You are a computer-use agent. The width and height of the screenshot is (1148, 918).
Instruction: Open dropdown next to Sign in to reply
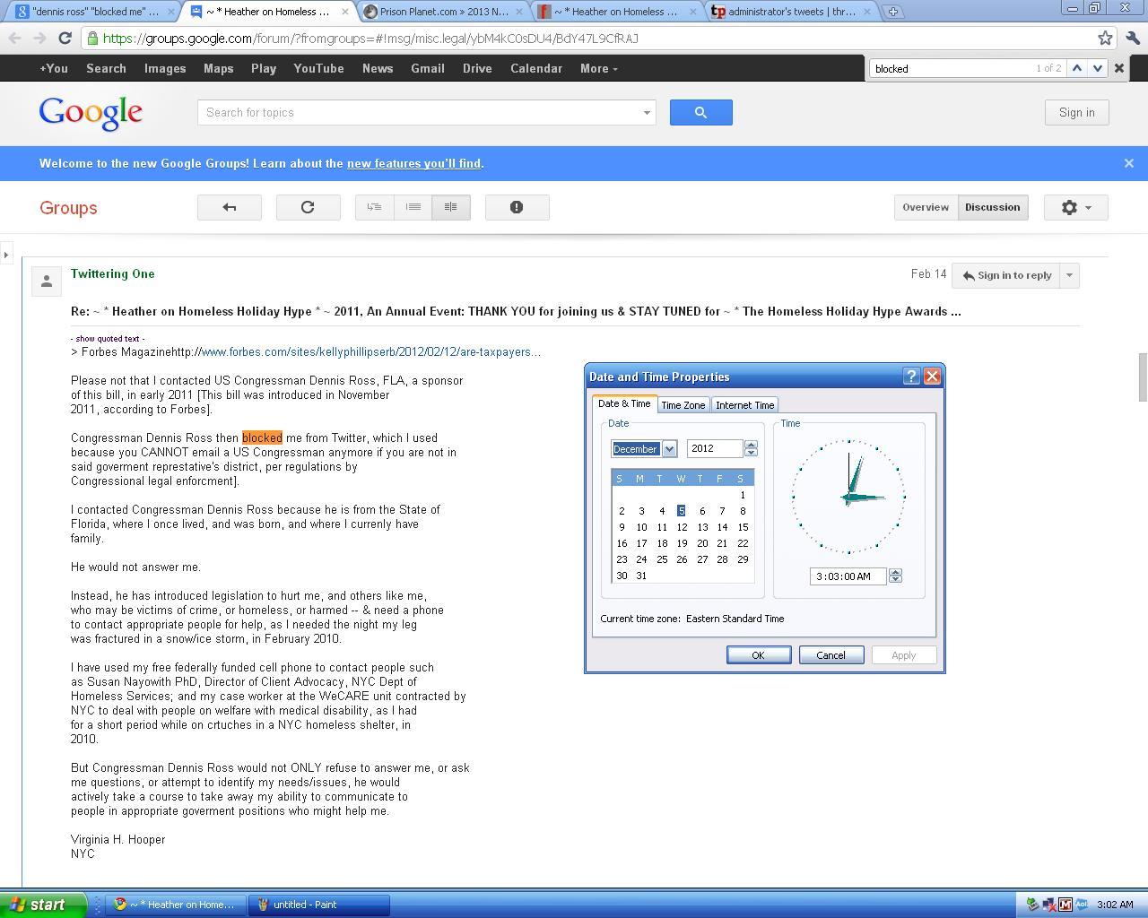point(1069,275)
